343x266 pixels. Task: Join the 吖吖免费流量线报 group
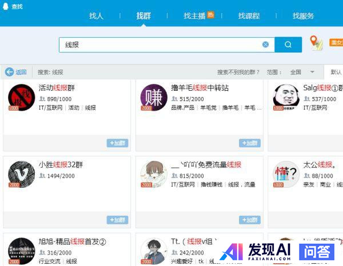250,220
